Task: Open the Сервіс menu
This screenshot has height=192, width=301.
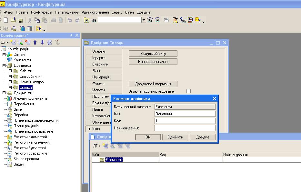Action: click(x=117, y=12)
